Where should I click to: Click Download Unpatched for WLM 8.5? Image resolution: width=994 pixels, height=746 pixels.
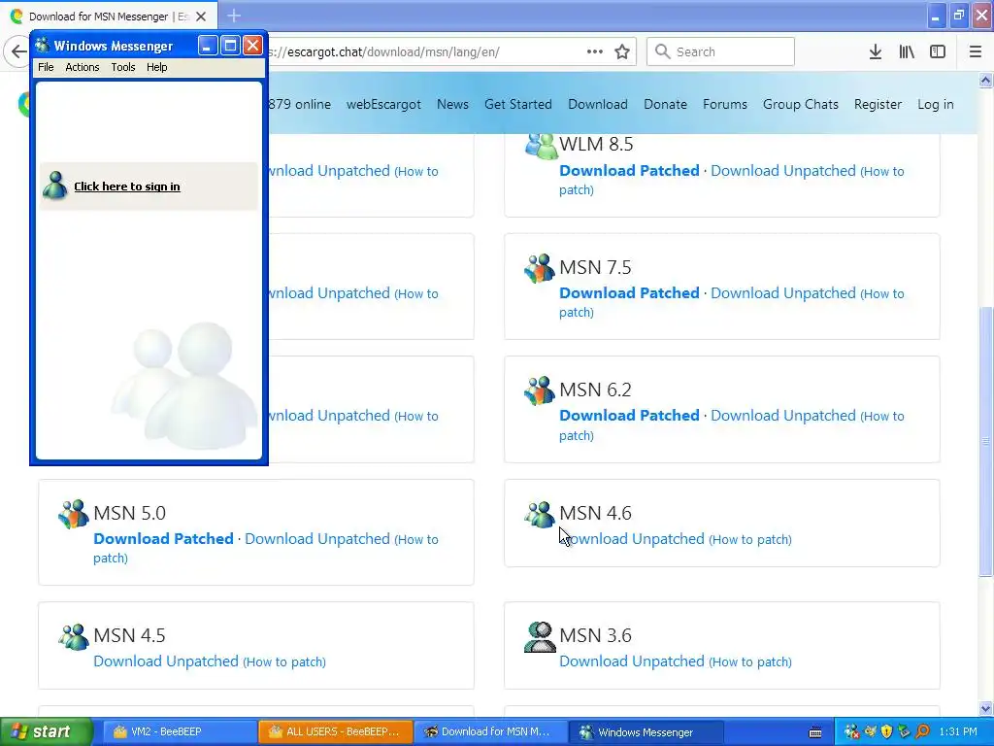tap(783, 171)
